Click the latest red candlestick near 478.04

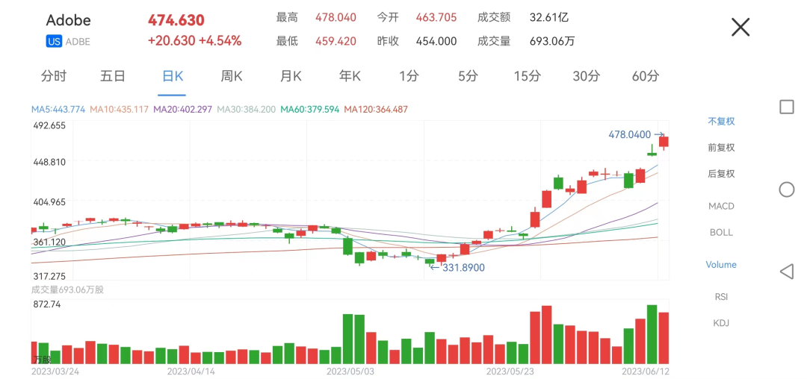(664, 142)
